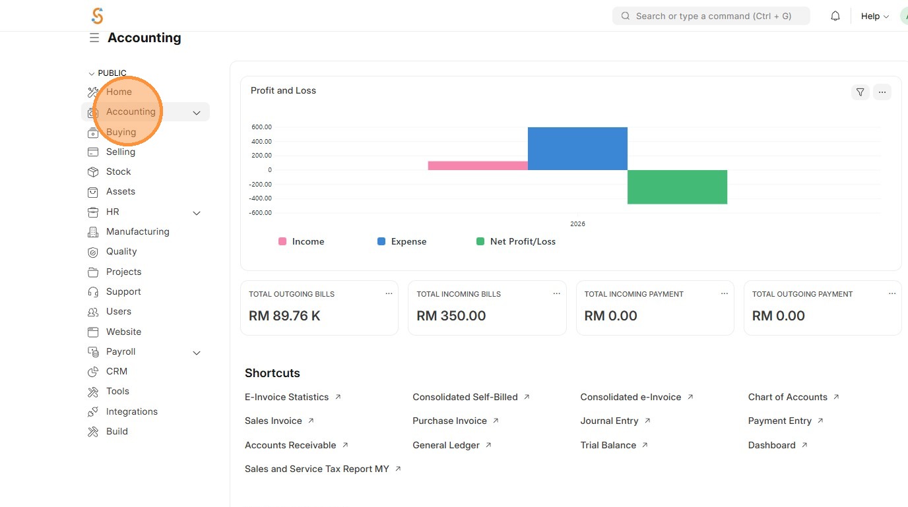Click the "TOTAL OUTGOING PAYMENT" card title
The height and width of the screenshot is (507, 908).
802,294
